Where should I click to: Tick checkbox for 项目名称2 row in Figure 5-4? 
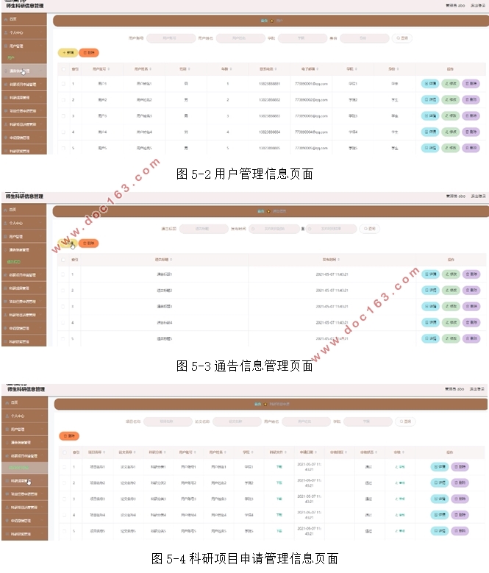pyautogui.click(x=65, y=483)
